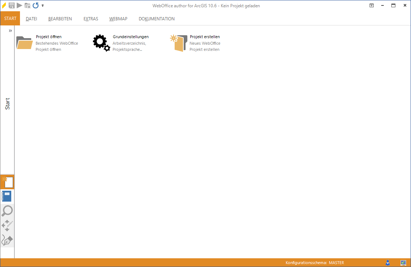Click the Projekt erstellen new document icon
Viewport: 411px width, 267px height.
179,43
